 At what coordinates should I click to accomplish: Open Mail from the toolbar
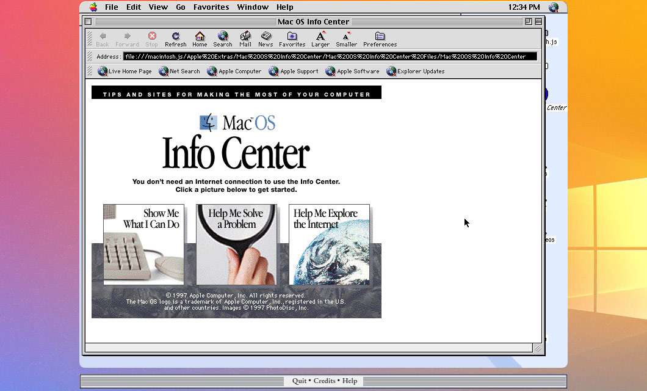click(x=245, y=39)
